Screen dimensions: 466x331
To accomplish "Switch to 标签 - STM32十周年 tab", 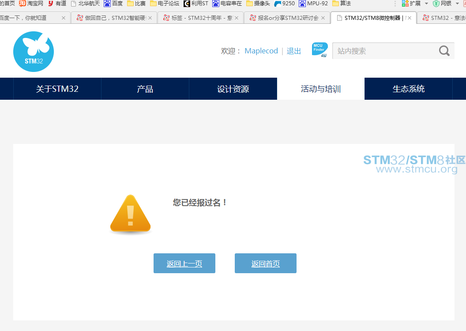I will (202, 18).
